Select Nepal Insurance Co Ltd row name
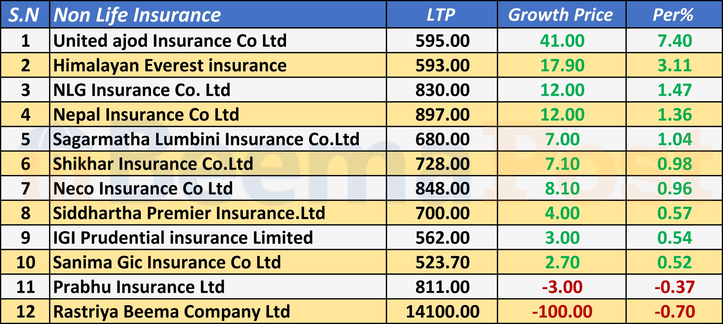The image size is (723, 324). click(x=146, y=114)
